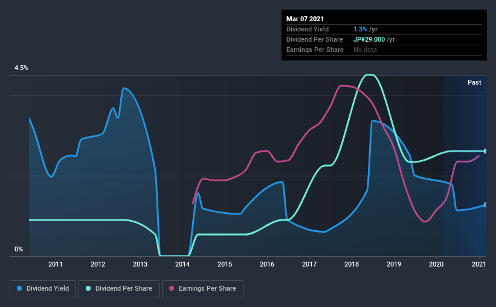Click the 2017 x-axis label

[x=309, y=264]
